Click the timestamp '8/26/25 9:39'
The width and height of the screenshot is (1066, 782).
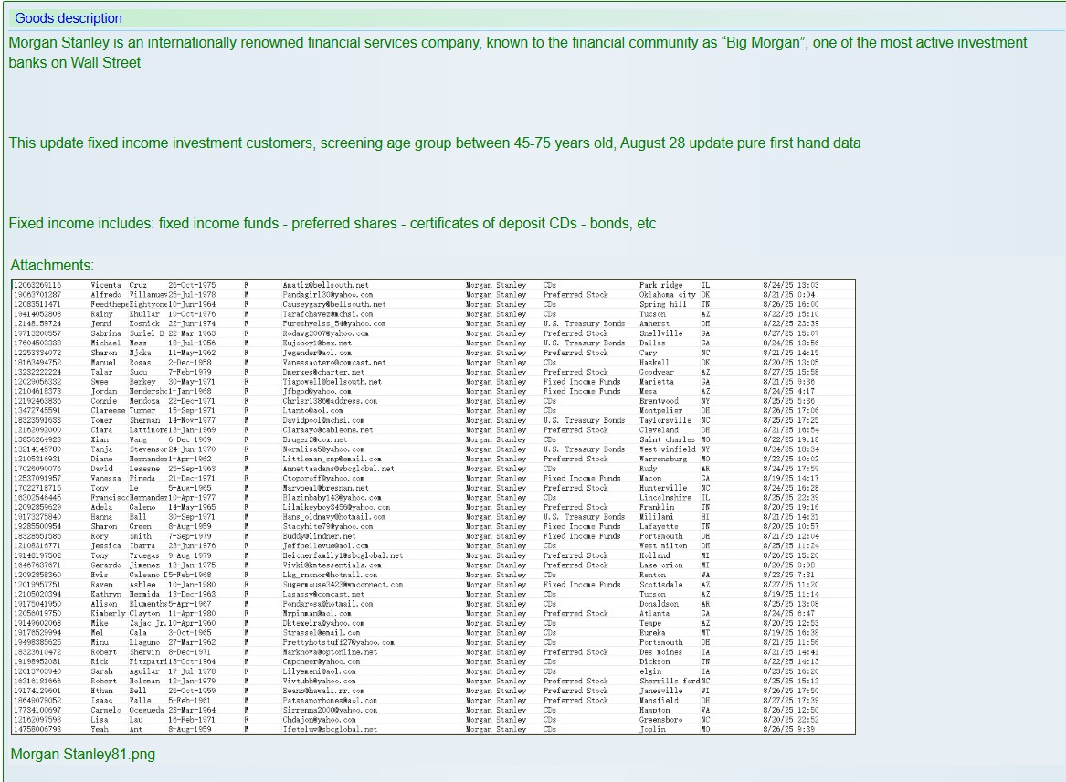tap(788, 730)
